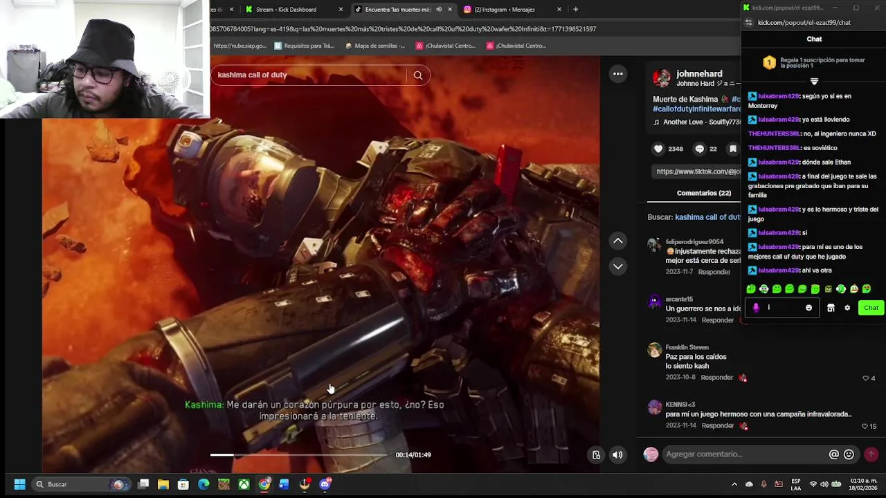Open Xbox app from taskbar
The width and height of the screenshot is (886, 498).
pyautogui.click(x=244, y=484)
